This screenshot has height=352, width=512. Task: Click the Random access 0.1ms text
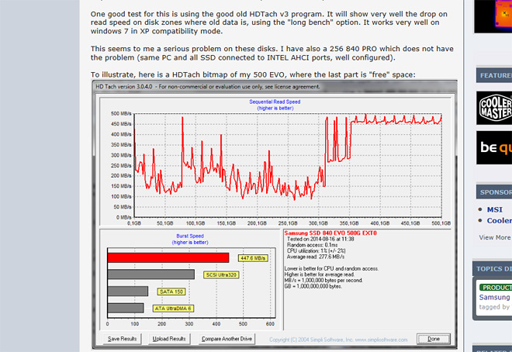pyautogui.click(x=312, y=245)
